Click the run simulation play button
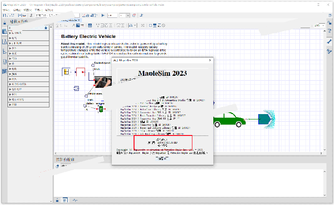 103,15
